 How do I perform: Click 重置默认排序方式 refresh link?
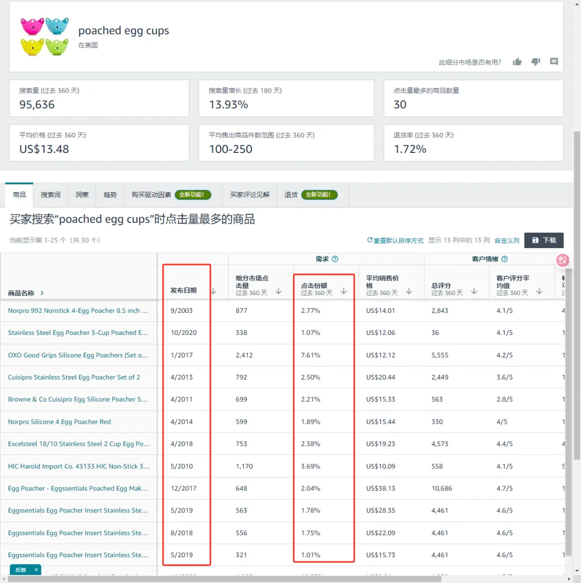(x=395, y=240)
